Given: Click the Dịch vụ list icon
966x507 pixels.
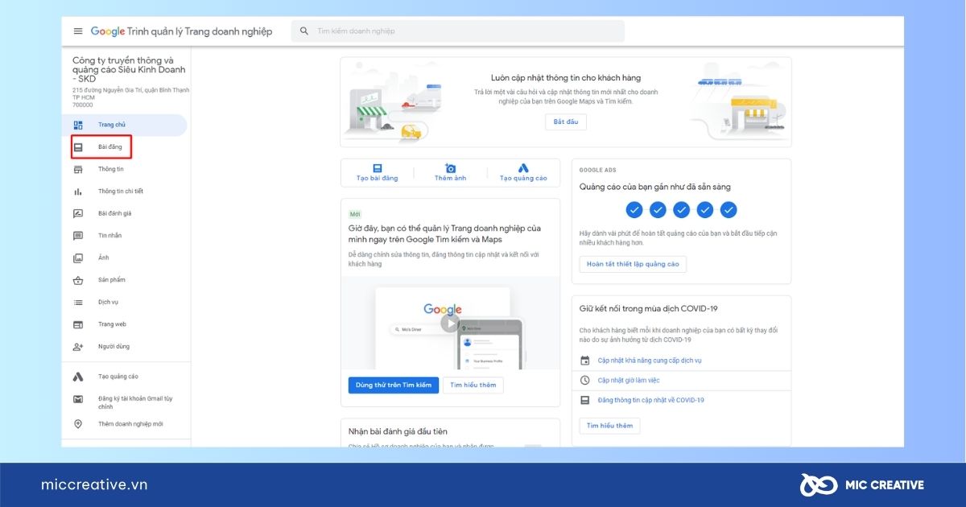Looking at the screenshot, I should click(x=78, y=303).
